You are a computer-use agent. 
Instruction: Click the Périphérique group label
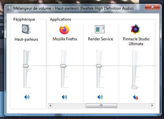pyautogui.click(x=24, y=19)
